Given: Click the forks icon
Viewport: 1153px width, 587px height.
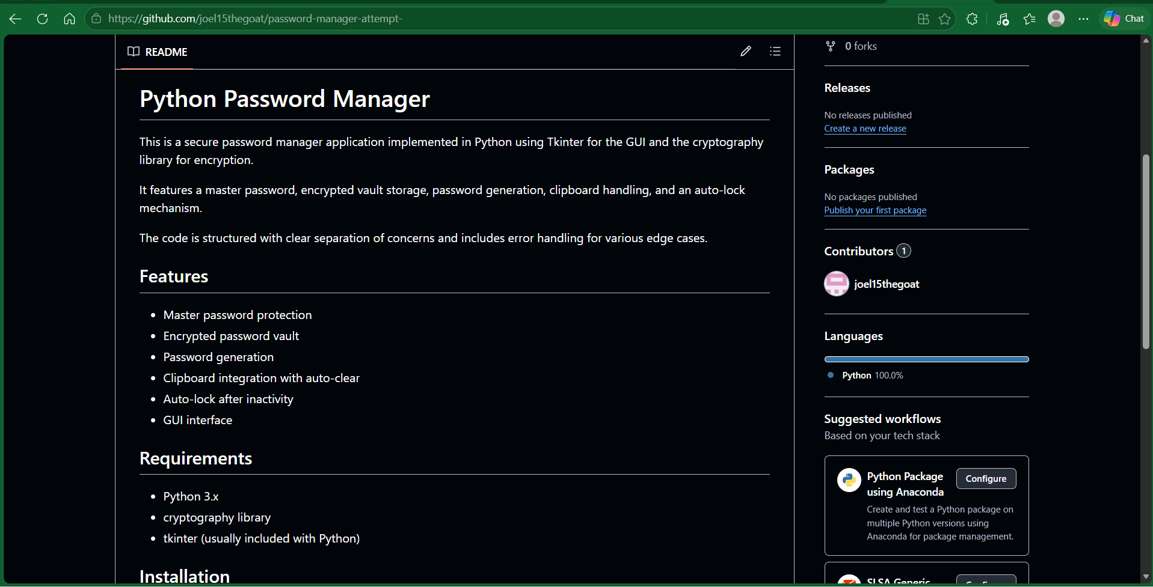Looking at the screenshot, I should point(831,46).
